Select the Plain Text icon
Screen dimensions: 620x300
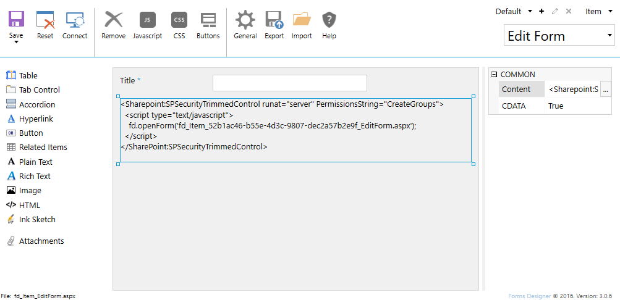pos(11,162)
